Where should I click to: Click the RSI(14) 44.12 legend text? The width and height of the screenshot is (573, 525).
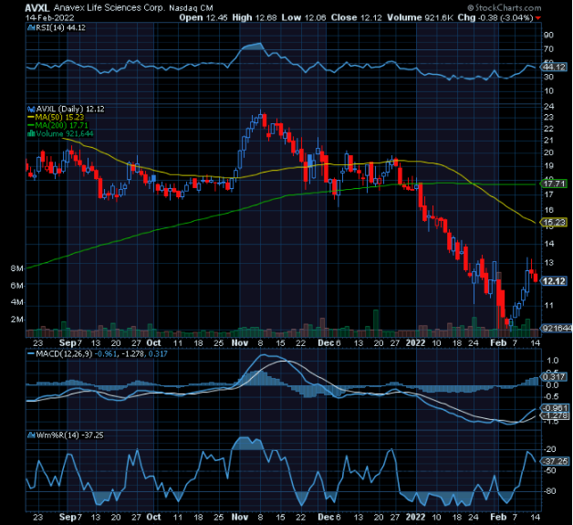point(60,27)
